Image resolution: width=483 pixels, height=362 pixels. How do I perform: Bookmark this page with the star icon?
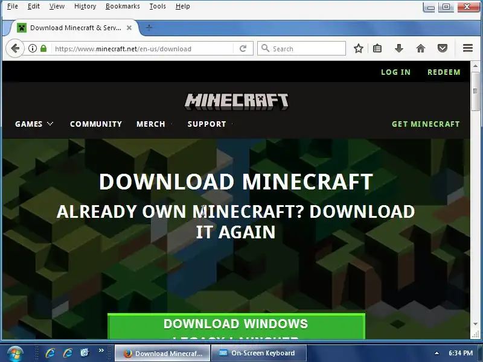tap(358, 48)
